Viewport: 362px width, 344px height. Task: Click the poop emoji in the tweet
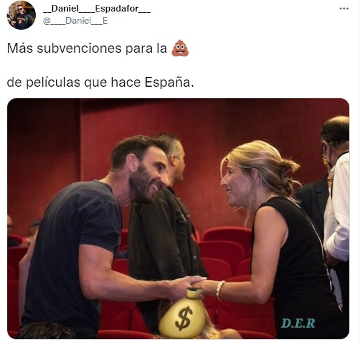(x=180, y=49)
